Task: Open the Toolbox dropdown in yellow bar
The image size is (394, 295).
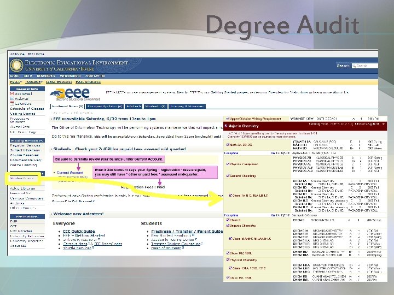Action: pyautogui.click(x=34, y=82)
